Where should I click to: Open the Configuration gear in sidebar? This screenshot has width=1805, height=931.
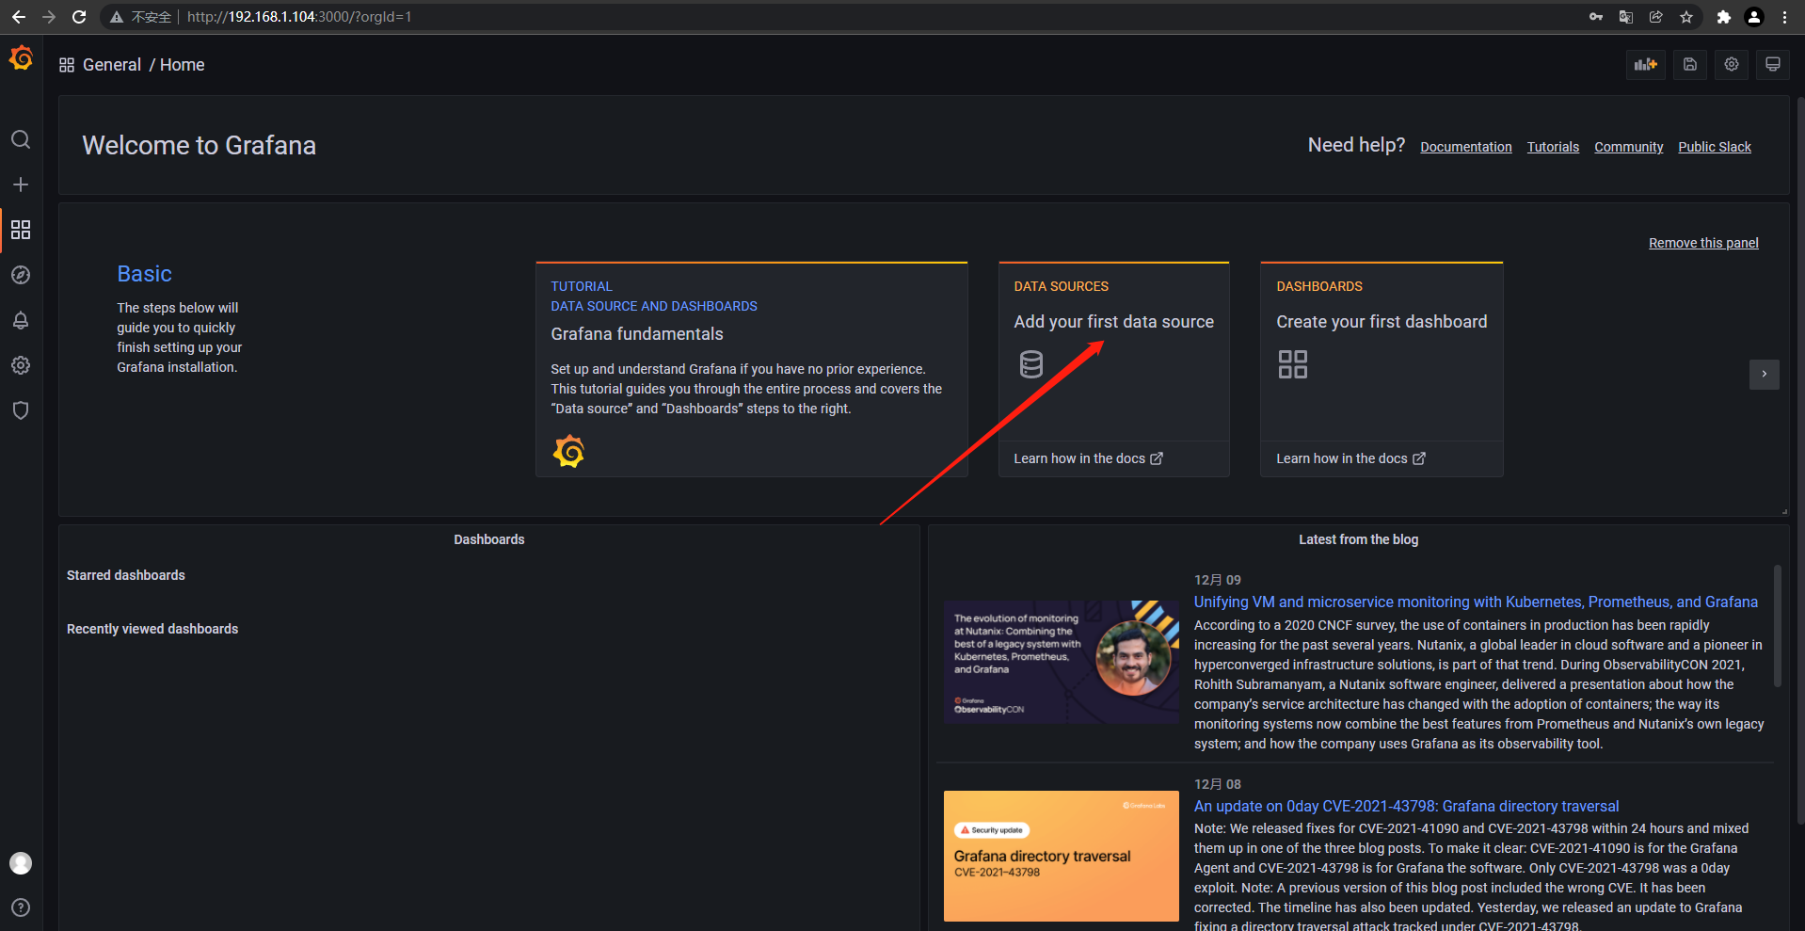pyautogui.click(x=21, y=365)
